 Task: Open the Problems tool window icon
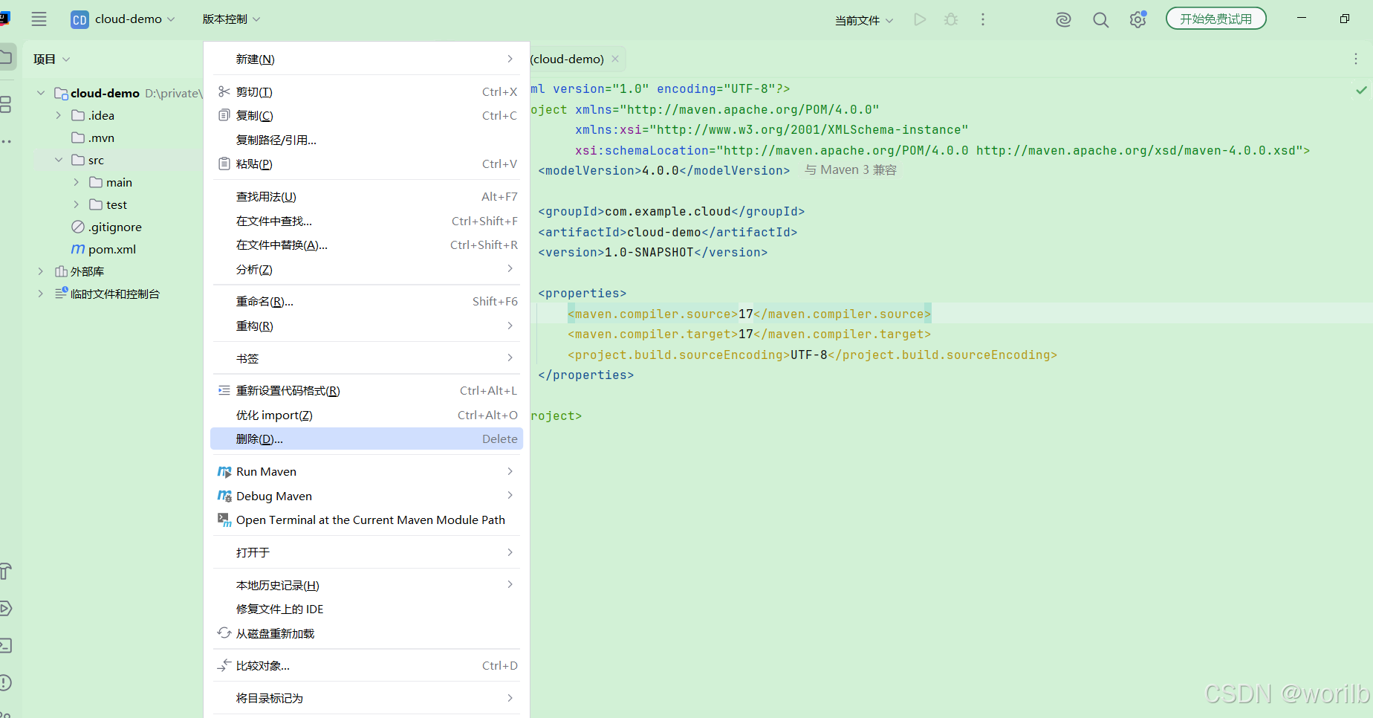click(x=6, y=682)
